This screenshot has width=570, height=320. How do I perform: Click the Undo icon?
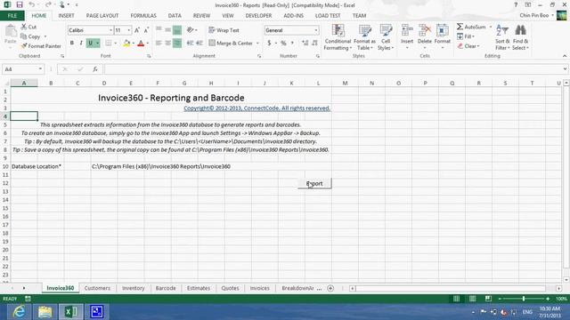point(32,5)
